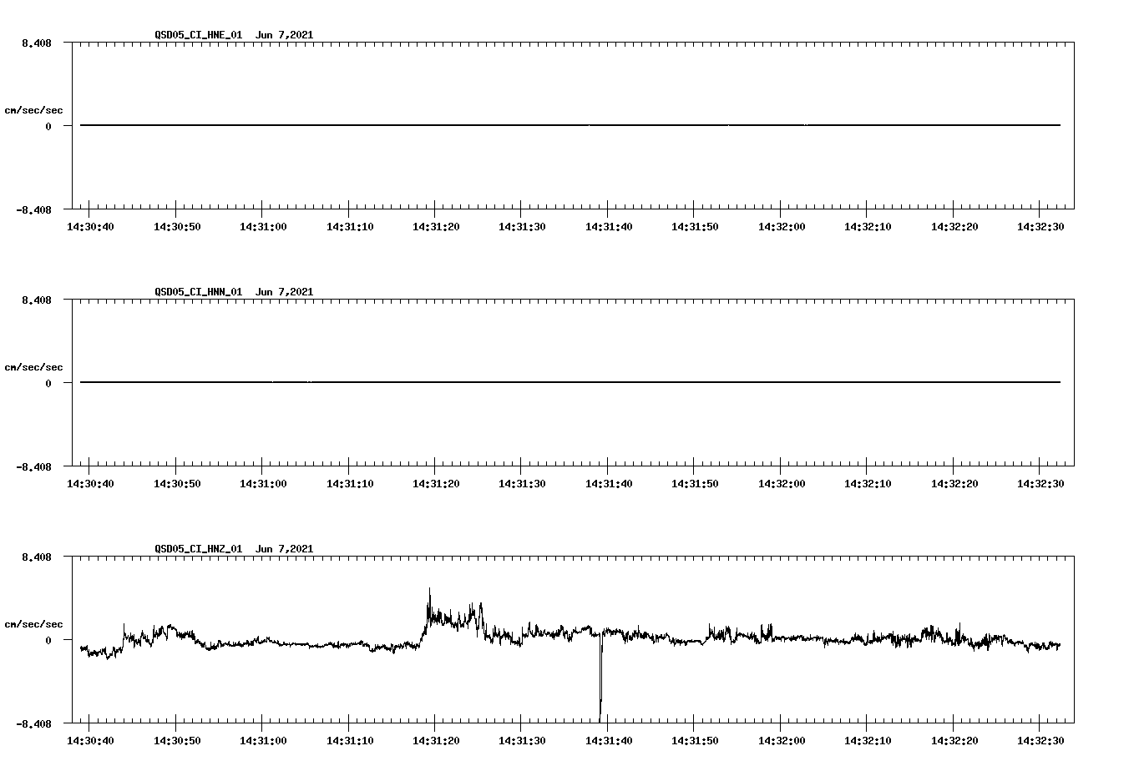Click 14:32:00 time label under HNE plot
This screenshot has height=771, width=1134.
(782, 226)
